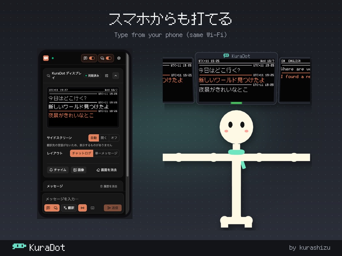Click the メッセージ section header
This screenshot has width=342, height=256.
click(x=55, y=186)
